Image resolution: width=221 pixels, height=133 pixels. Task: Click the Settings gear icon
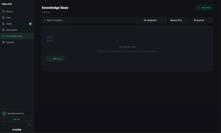3,42
